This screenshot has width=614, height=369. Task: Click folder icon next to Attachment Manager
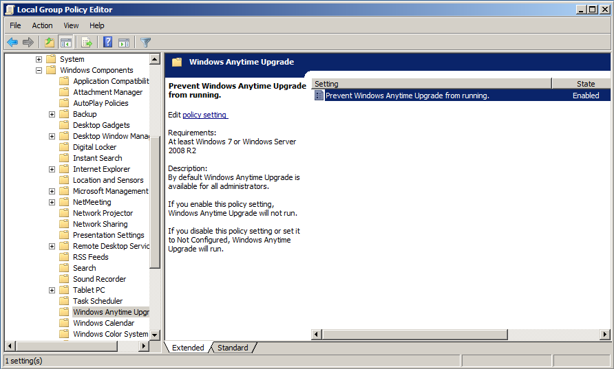[x=64, y=92]
